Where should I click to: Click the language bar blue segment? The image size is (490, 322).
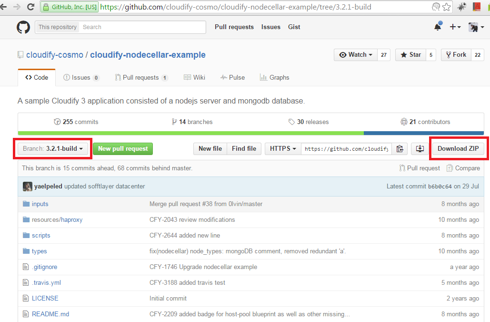tap(424, 133)
